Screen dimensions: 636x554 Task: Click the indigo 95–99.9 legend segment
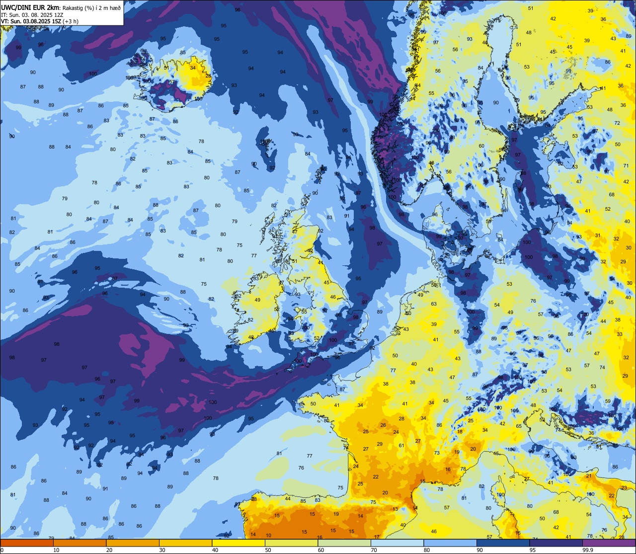[x=556, y=543]
